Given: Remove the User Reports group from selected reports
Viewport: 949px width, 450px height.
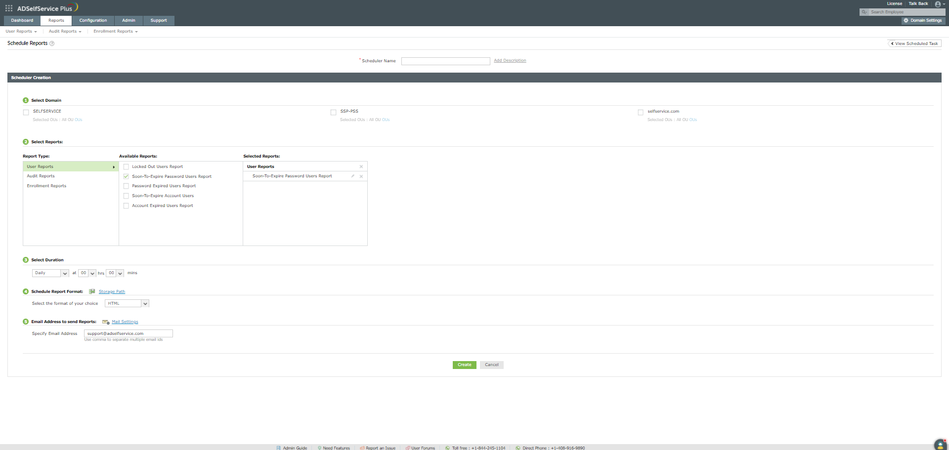Looking at the screenshot, I should [x=361, y=166].
